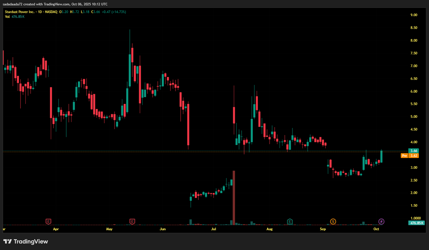
Task: Click the 4.50 price axis label
Action: (414, 129)
